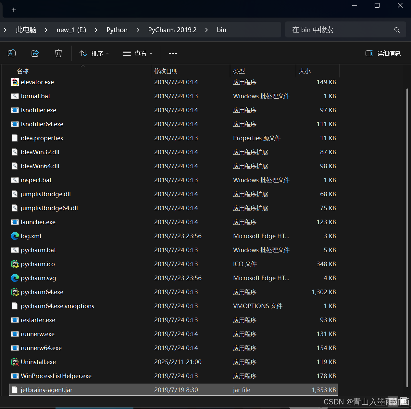Click the pycharm.ico PyCharm icon
The height and width of the screenshot is (409, 411).
(x=15, y=264)
